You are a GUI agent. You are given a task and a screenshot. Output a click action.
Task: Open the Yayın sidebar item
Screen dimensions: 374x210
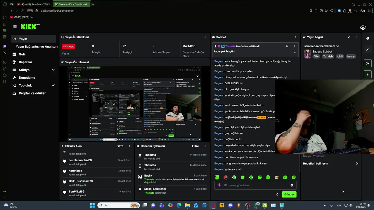34,39
